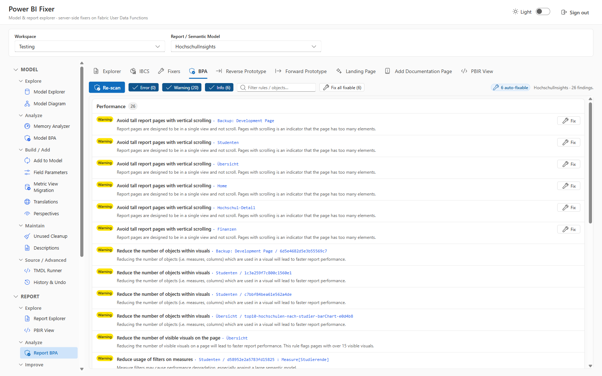Click the Measure[Studierende] object reference
This screenshot has width=602, height=376.
[305, 360]
